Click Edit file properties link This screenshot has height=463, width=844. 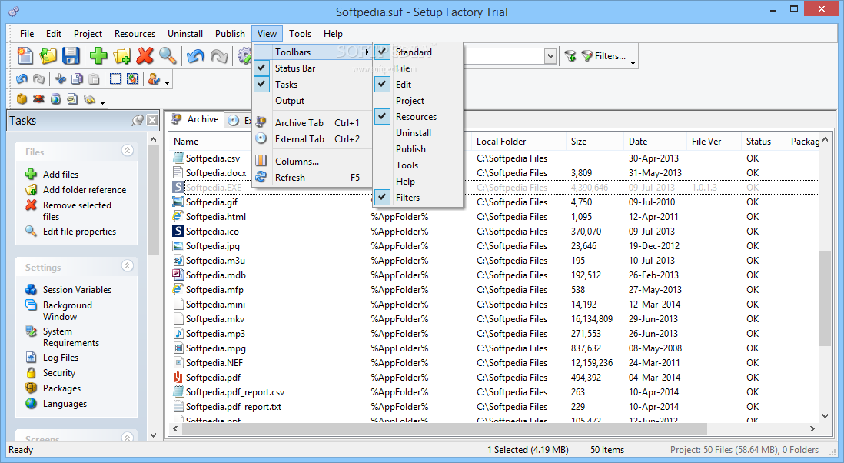[80, 231]
